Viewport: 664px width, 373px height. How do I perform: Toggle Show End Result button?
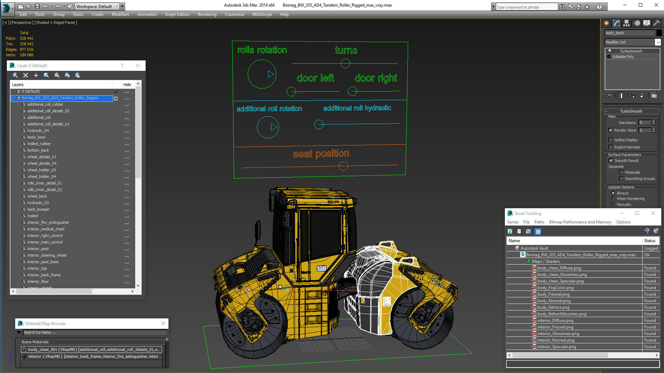pyautogui.click(x=621, y=96)
